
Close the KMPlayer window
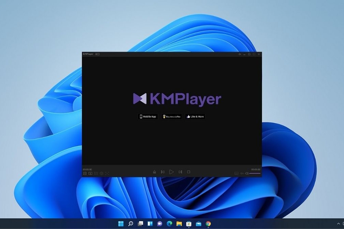(259, 54)
